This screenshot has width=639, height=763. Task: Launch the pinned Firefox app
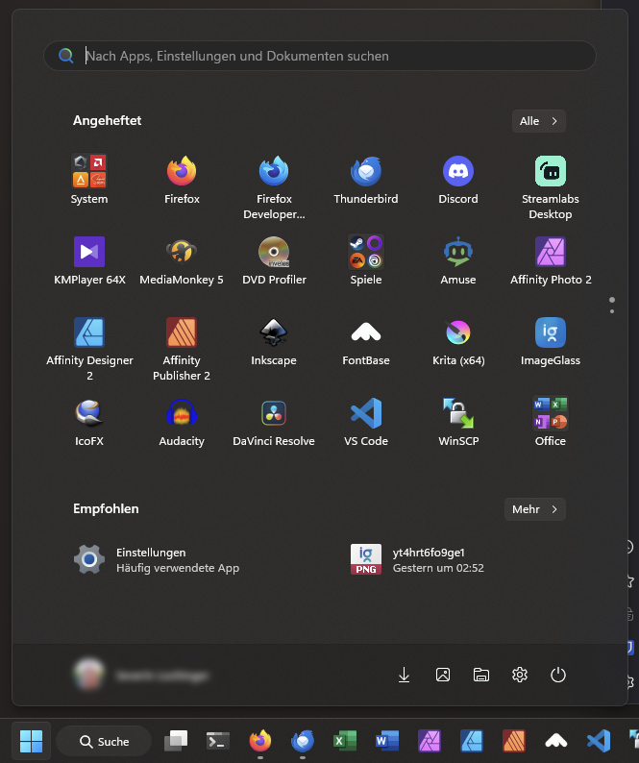(182, 179)
